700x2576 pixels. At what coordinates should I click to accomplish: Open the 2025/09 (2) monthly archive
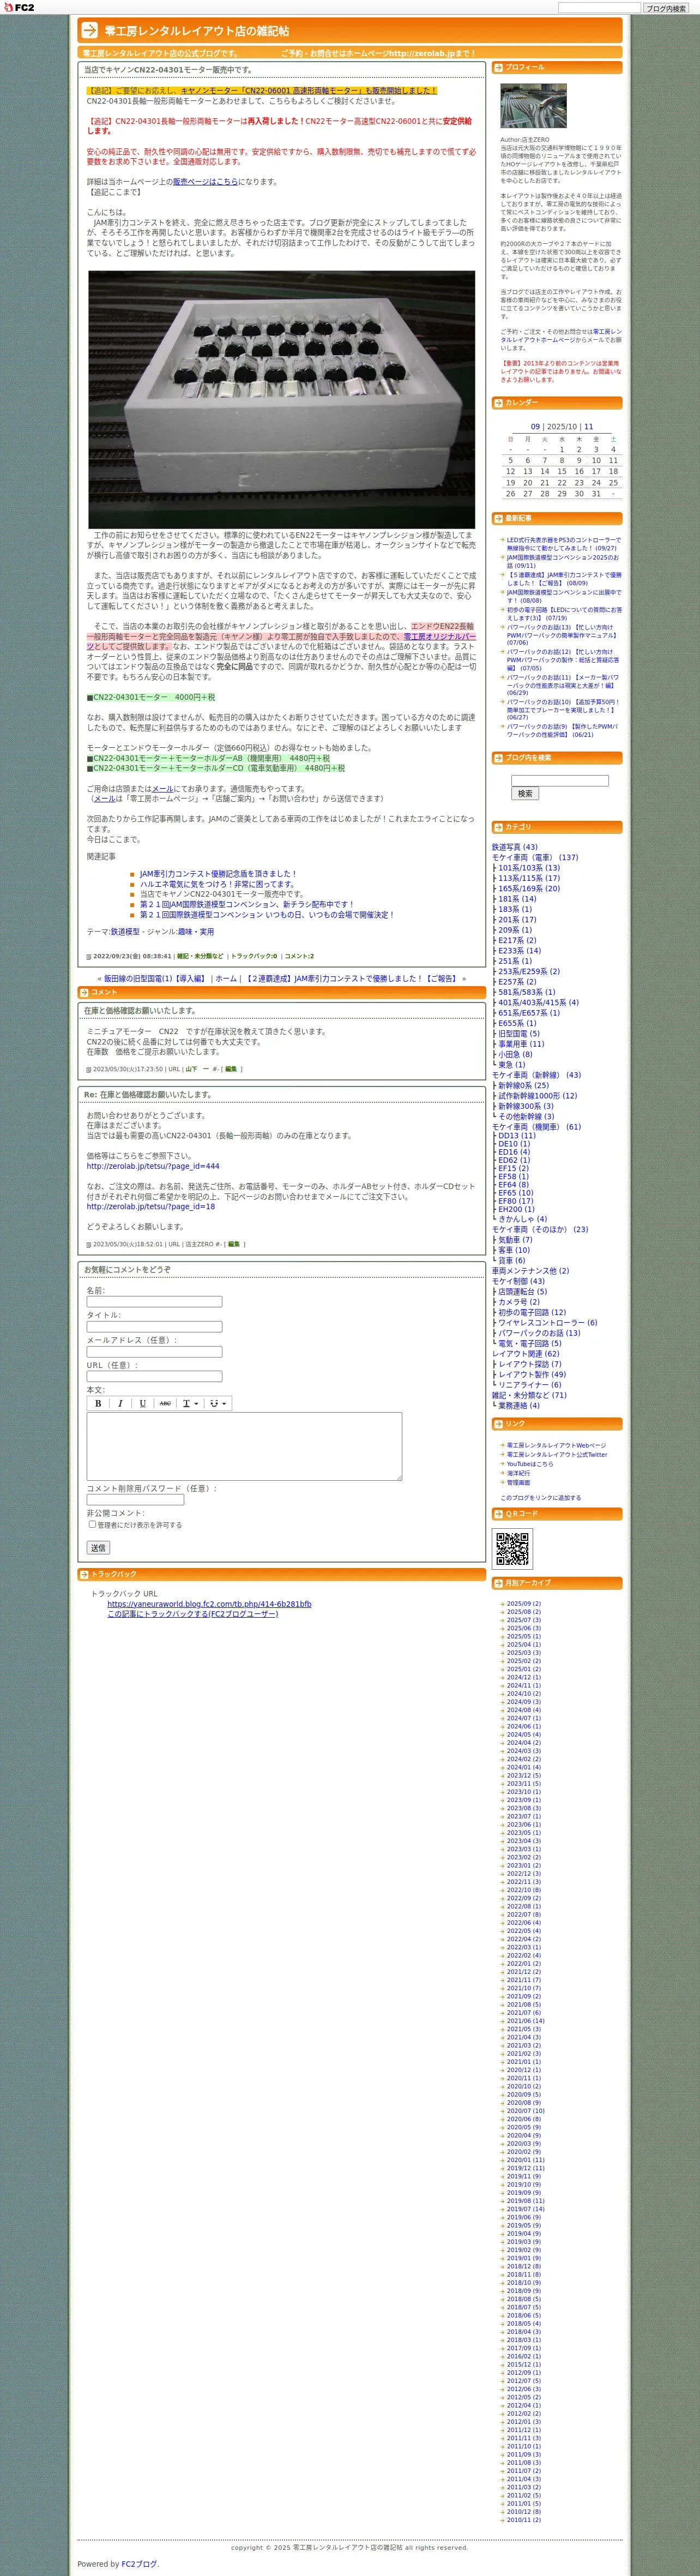coord(523,1604)
